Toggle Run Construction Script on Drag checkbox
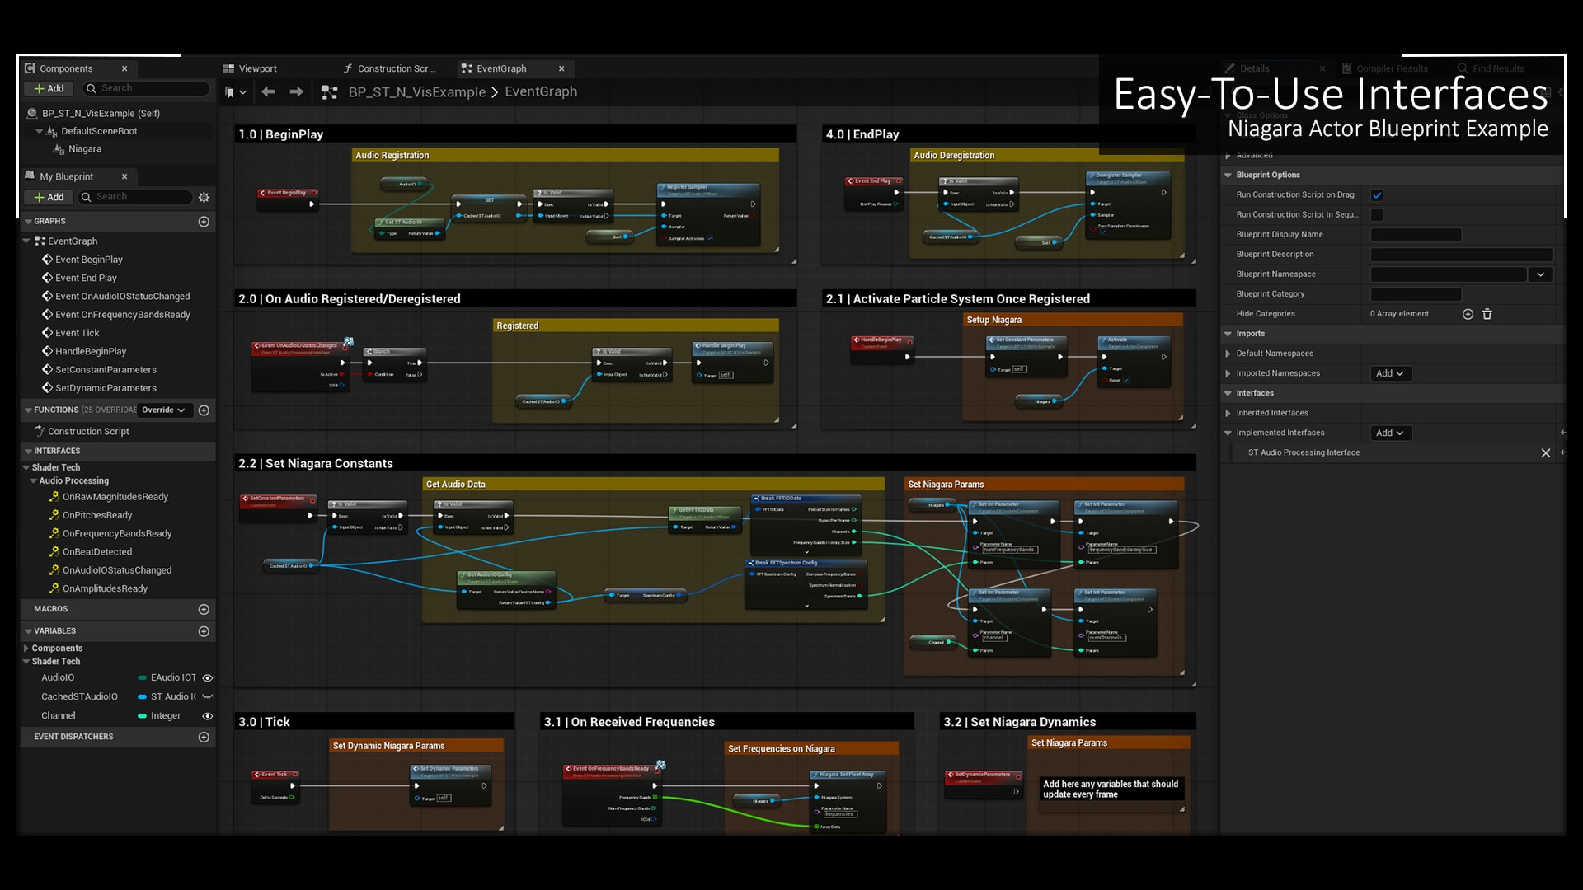The image size is (1583, 890). (1377, 195)
